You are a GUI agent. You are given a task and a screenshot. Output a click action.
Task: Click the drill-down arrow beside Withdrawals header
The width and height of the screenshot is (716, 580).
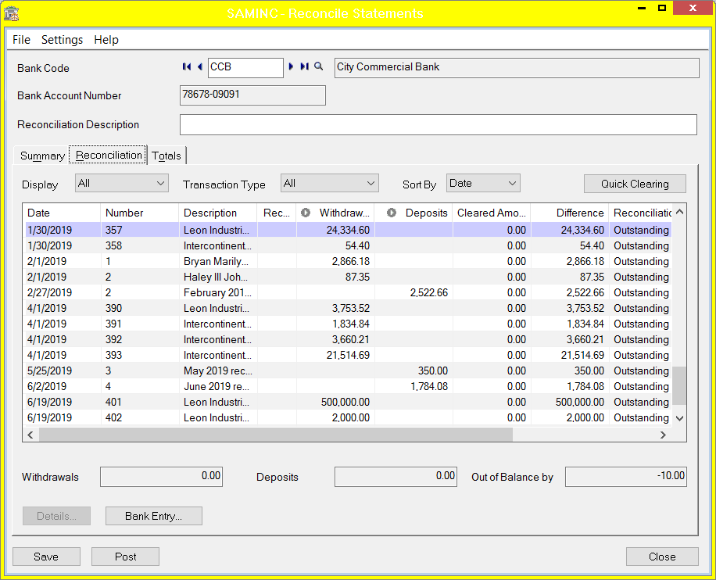pyautogui.click(x=306, y=212)
